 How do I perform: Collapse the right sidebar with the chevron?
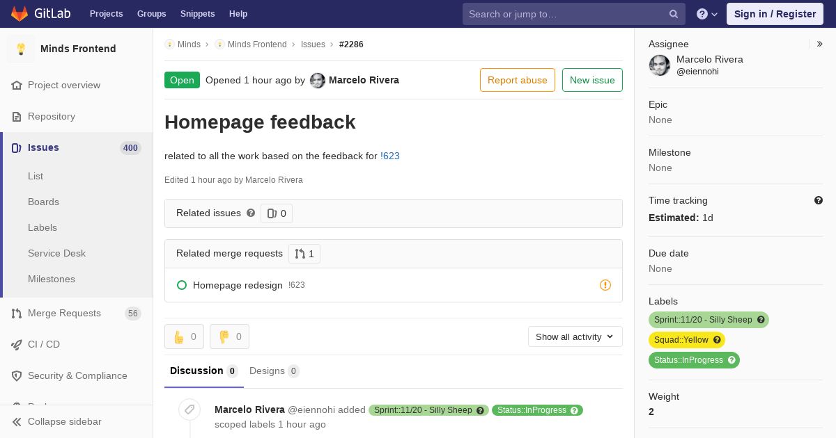click(x=820, y=44)
